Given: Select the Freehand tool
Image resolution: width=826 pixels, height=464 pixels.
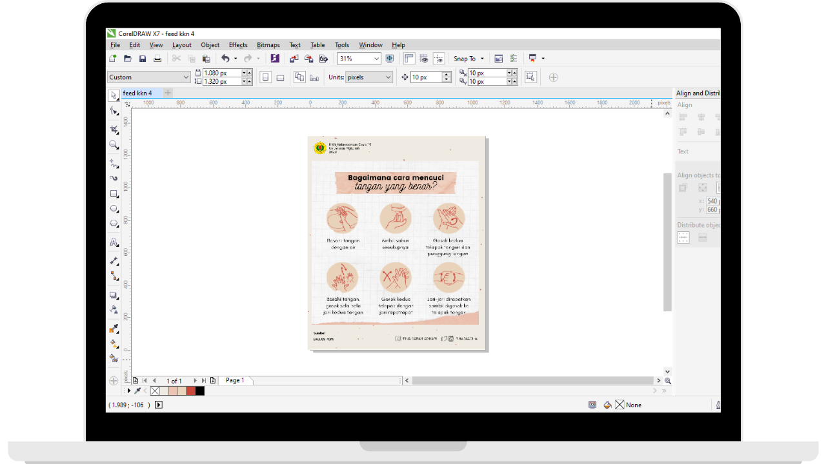Looking at the screenshot, I should [114, 163].
